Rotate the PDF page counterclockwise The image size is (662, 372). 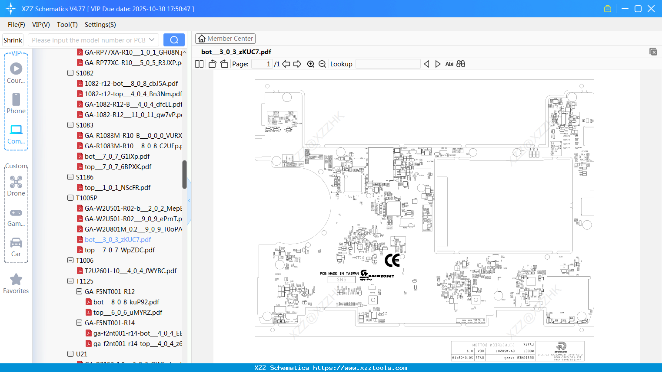point(213,64)
